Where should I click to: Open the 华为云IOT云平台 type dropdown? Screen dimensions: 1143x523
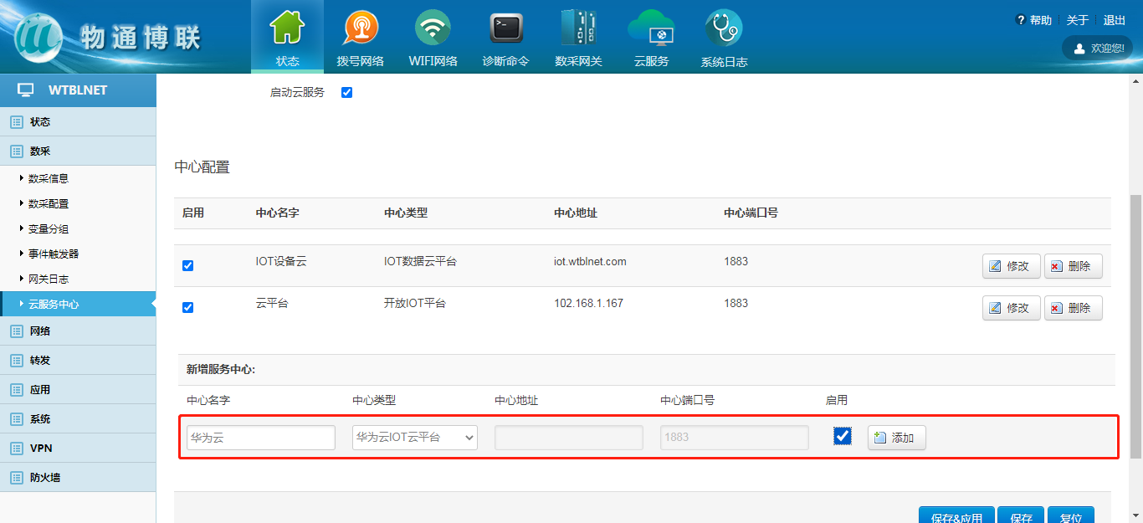point(414,437)
